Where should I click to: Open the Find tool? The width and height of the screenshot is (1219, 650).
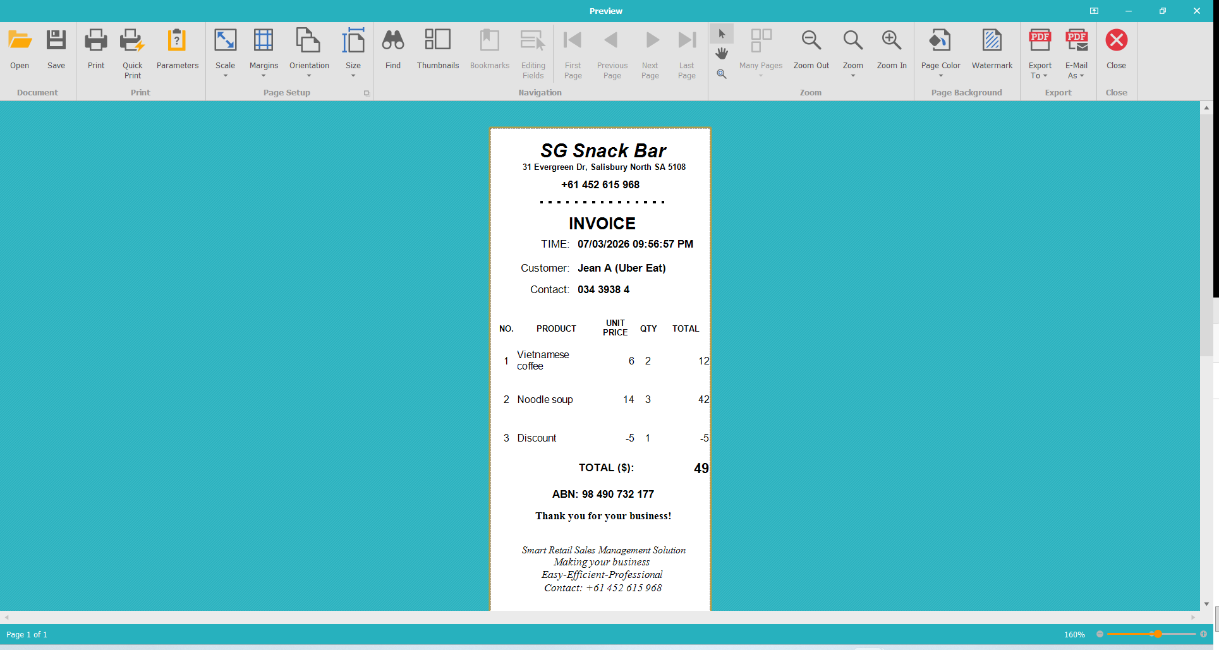point(392,51)
